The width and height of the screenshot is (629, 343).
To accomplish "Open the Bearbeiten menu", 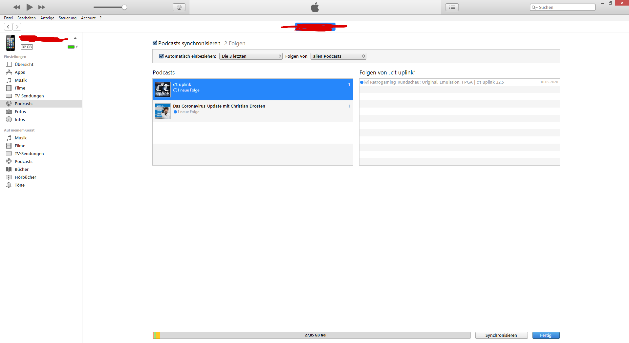I will coord(27,18).
